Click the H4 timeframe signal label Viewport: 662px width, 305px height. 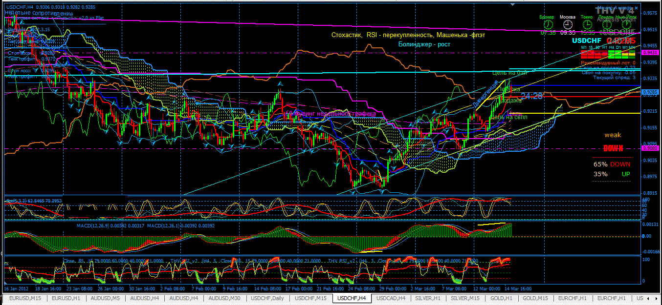pos(611,47)
